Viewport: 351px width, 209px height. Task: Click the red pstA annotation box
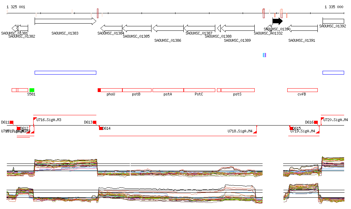168,90
